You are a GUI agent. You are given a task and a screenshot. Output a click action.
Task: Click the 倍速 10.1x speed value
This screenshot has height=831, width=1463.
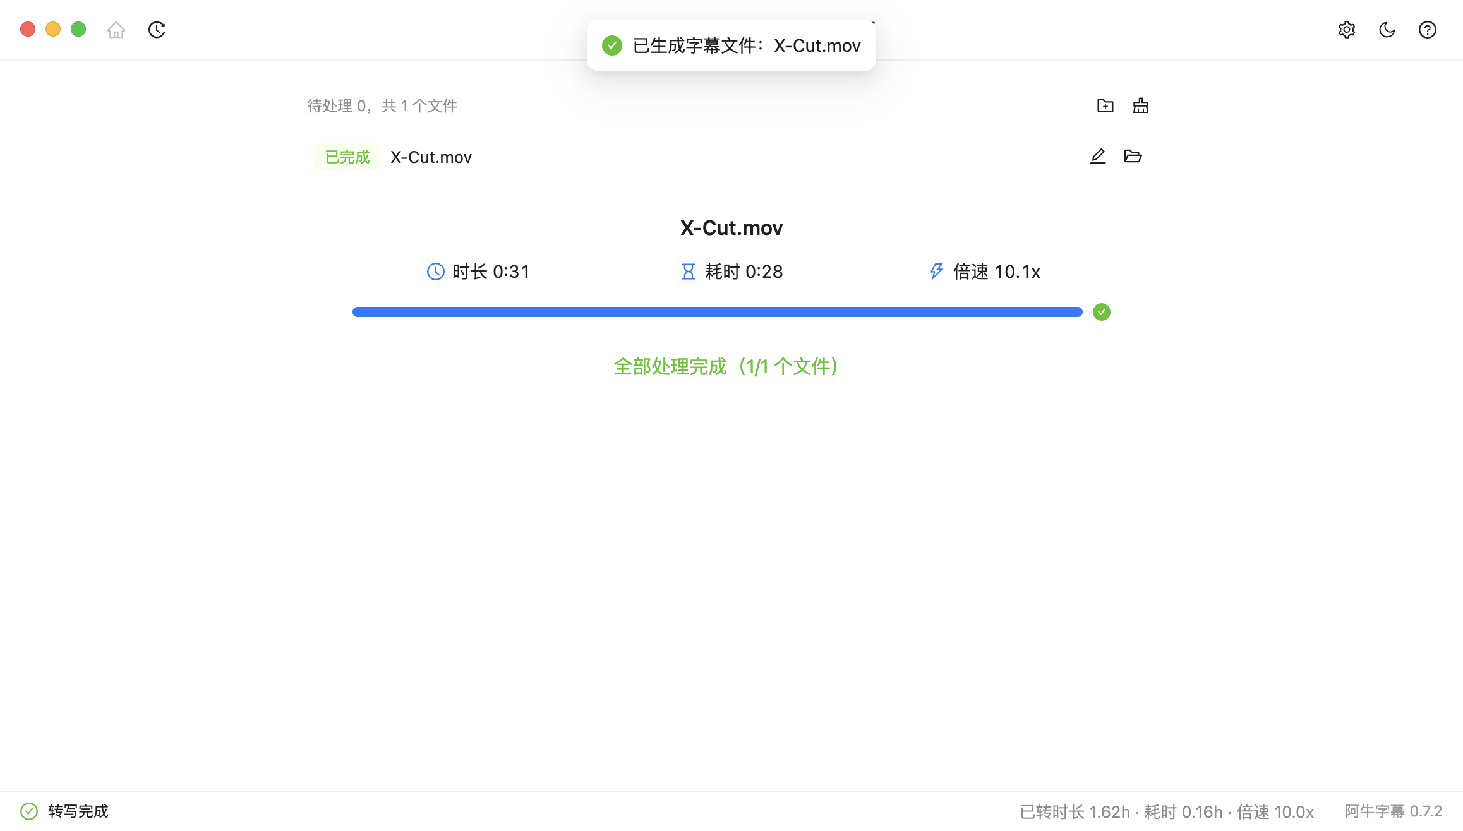click(x=997, y=272)
